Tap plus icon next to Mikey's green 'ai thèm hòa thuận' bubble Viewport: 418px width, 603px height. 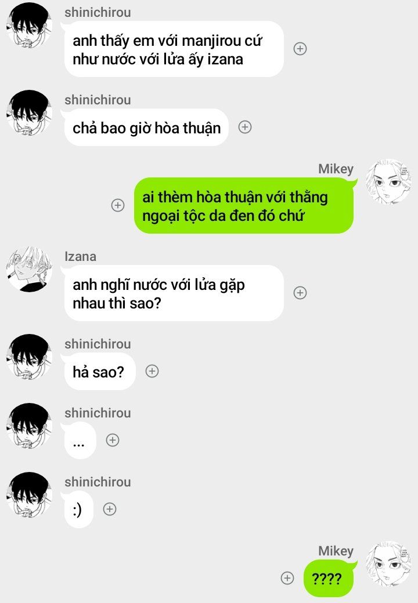[118, 205]
